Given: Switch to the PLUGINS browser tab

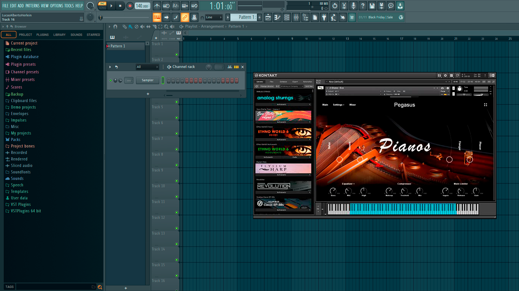Looking at the screenshot, I should click(x=43, y=35).
